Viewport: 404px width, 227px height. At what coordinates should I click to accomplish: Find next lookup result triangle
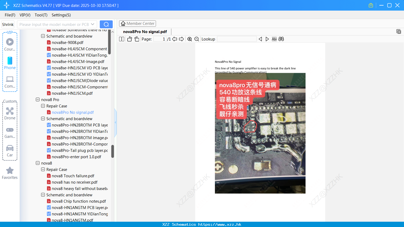[267, 39]
